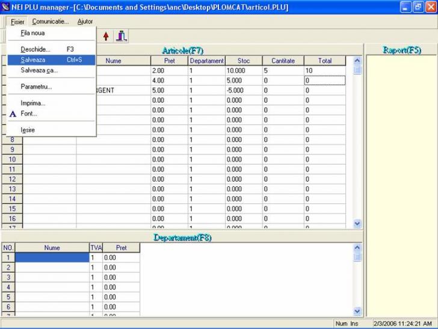Open the Ajutor help menu

(85, 22)
